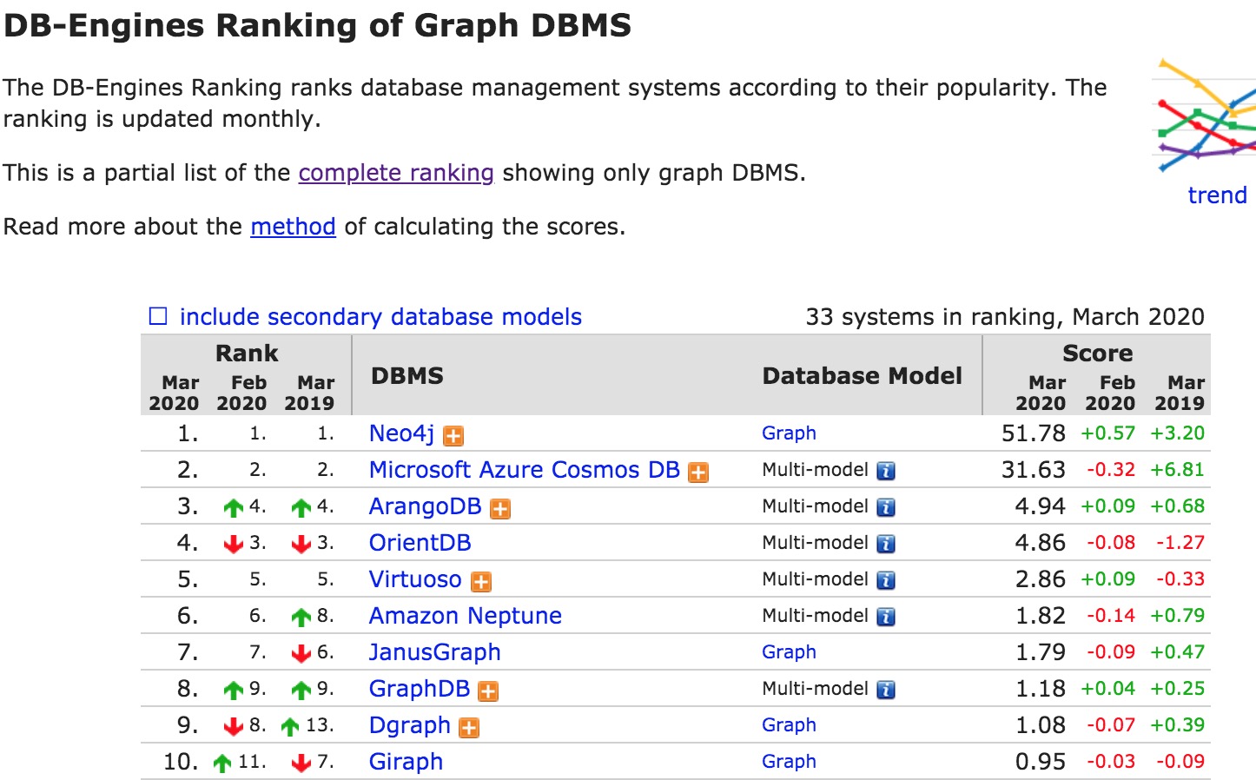Open the Neo4j database page
The image size is (1256, 780).
(x=401, y=433)
